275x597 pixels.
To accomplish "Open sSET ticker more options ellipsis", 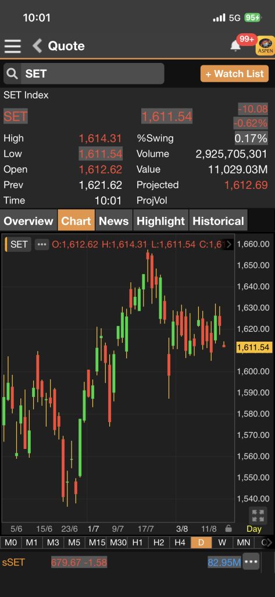I will (251, 561).
